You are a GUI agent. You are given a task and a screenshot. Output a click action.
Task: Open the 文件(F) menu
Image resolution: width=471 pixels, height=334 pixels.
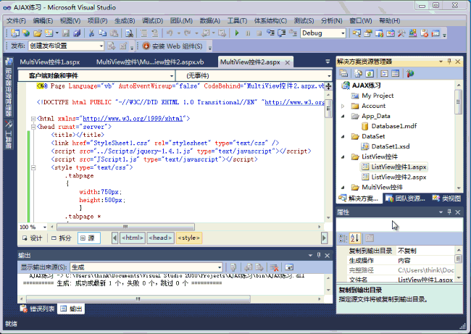(x=16, y=21)
